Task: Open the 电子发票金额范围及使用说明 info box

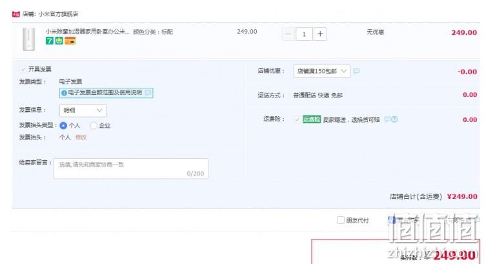Action: tap(106, 93)
